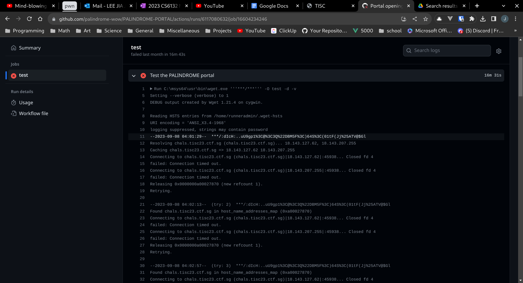The width and height of the screenshot is (523, 283).
Task: Open the Science bookmarks folder
Action: pyautogui.click(x=109, y=31)
